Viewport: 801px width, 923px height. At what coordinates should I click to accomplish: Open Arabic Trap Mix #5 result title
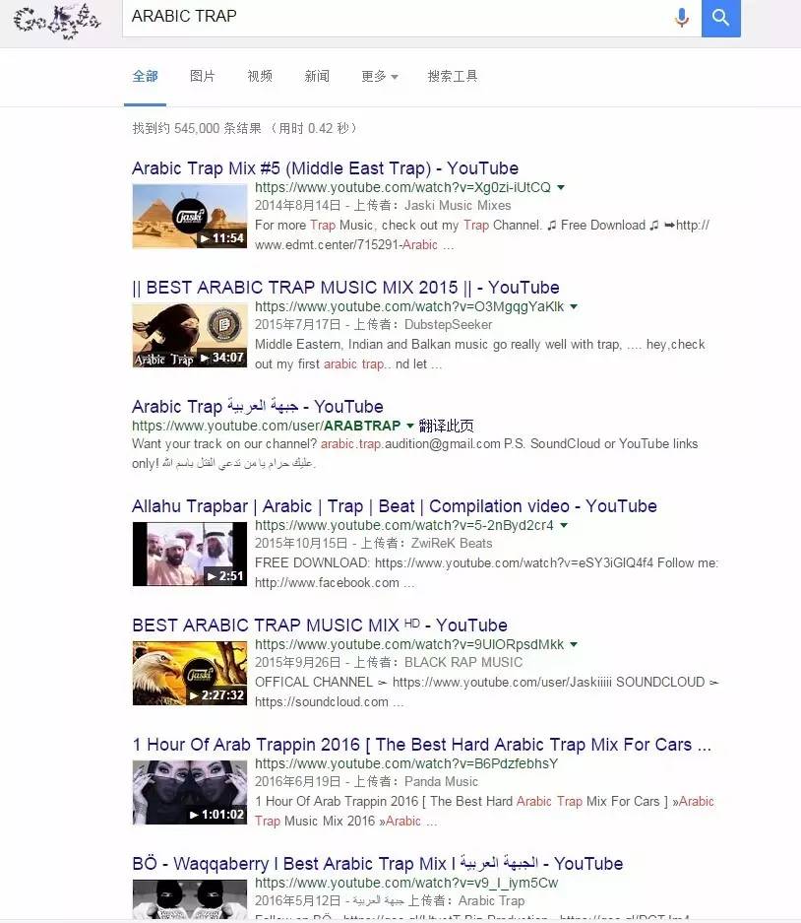tap(325, 168)
